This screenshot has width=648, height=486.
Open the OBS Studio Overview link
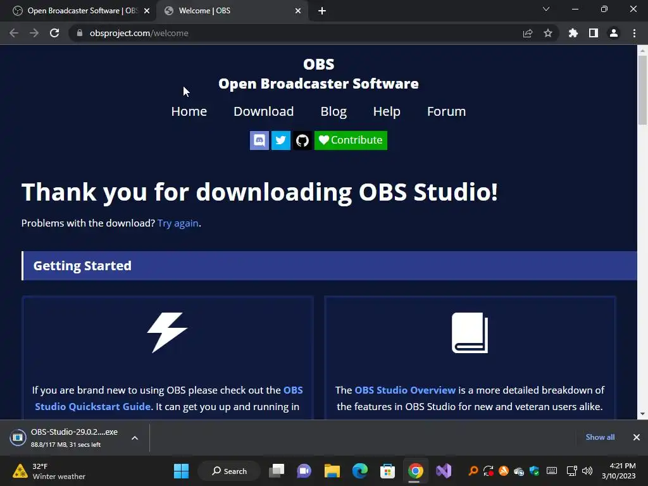[x=405, y=390]
